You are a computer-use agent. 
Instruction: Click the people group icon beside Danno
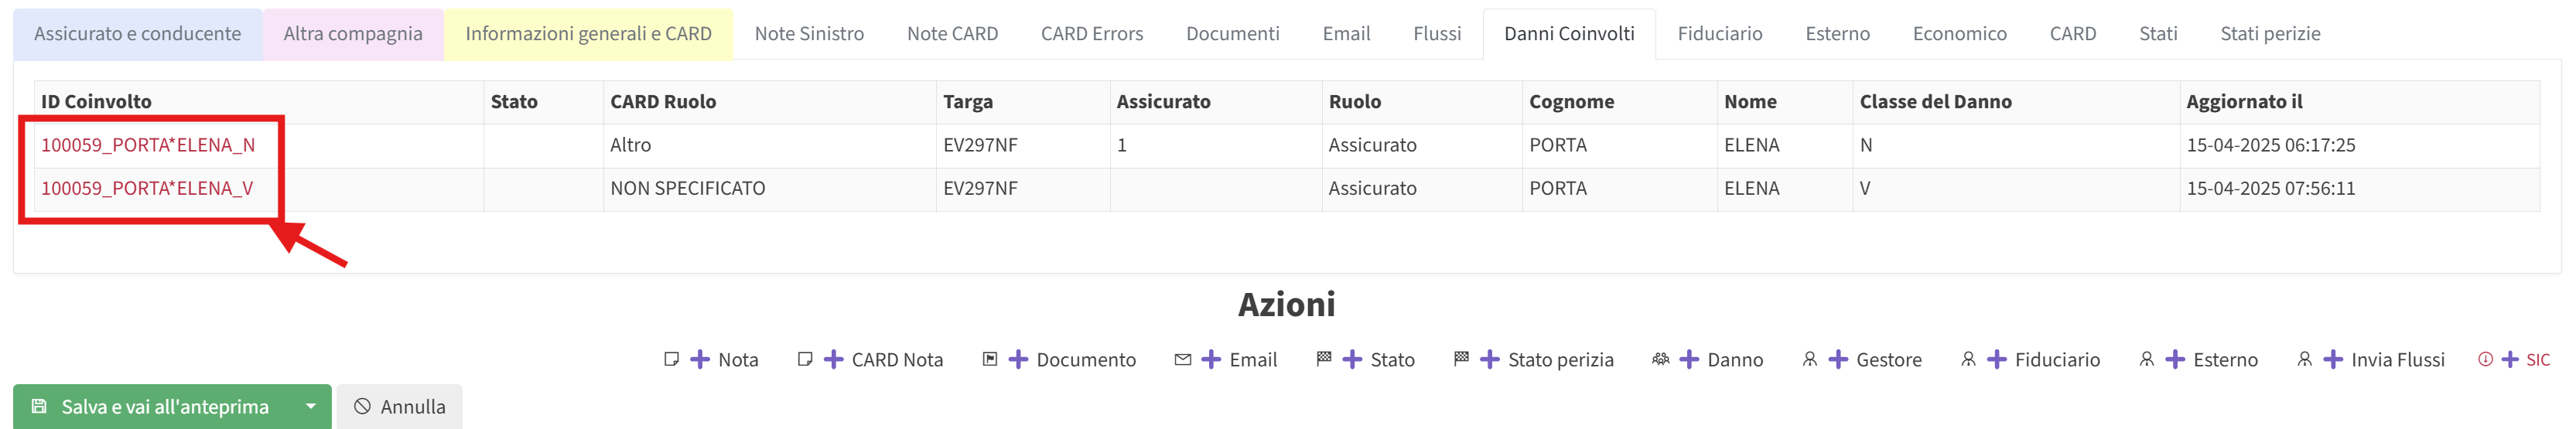pos(1660,359)
